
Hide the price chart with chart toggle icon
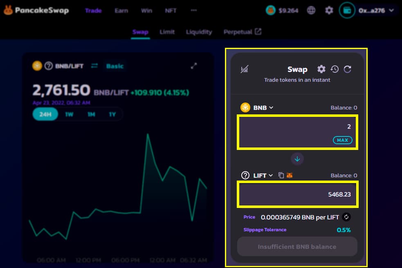pyautogui.click(x=244, y=69)
